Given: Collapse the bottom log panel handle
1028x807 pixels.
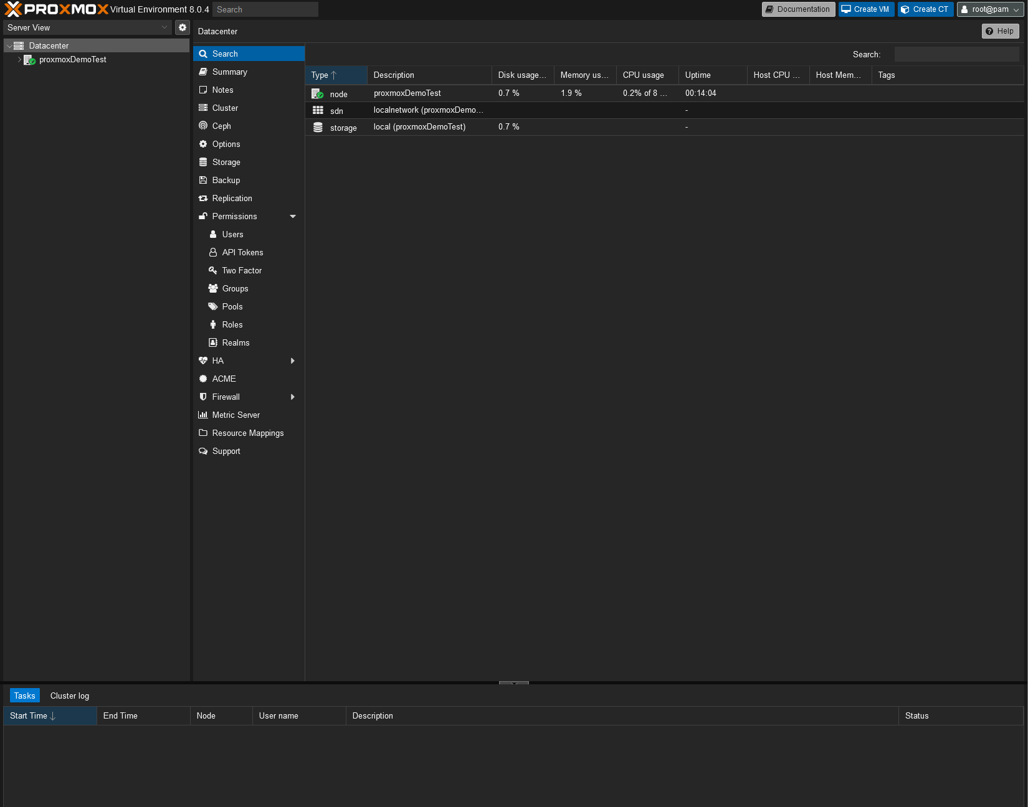Looking at the screenshot, I should click(514, 683).
